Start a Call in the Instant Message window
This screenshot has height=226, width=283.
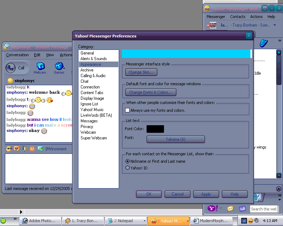17,68
